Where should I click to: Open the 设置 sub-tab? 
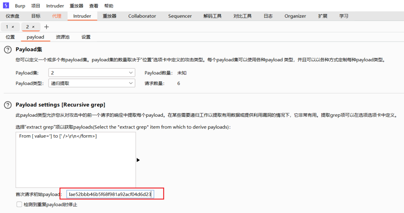86,37
